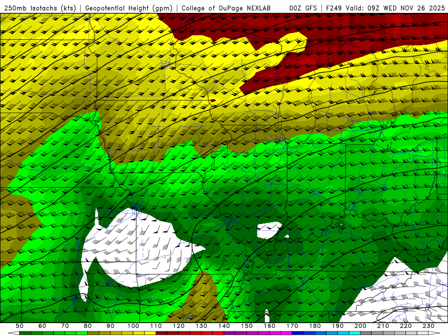
Task: Click the '250mb Isotachs (kts)' title text
Action: (x=40, y=8)
